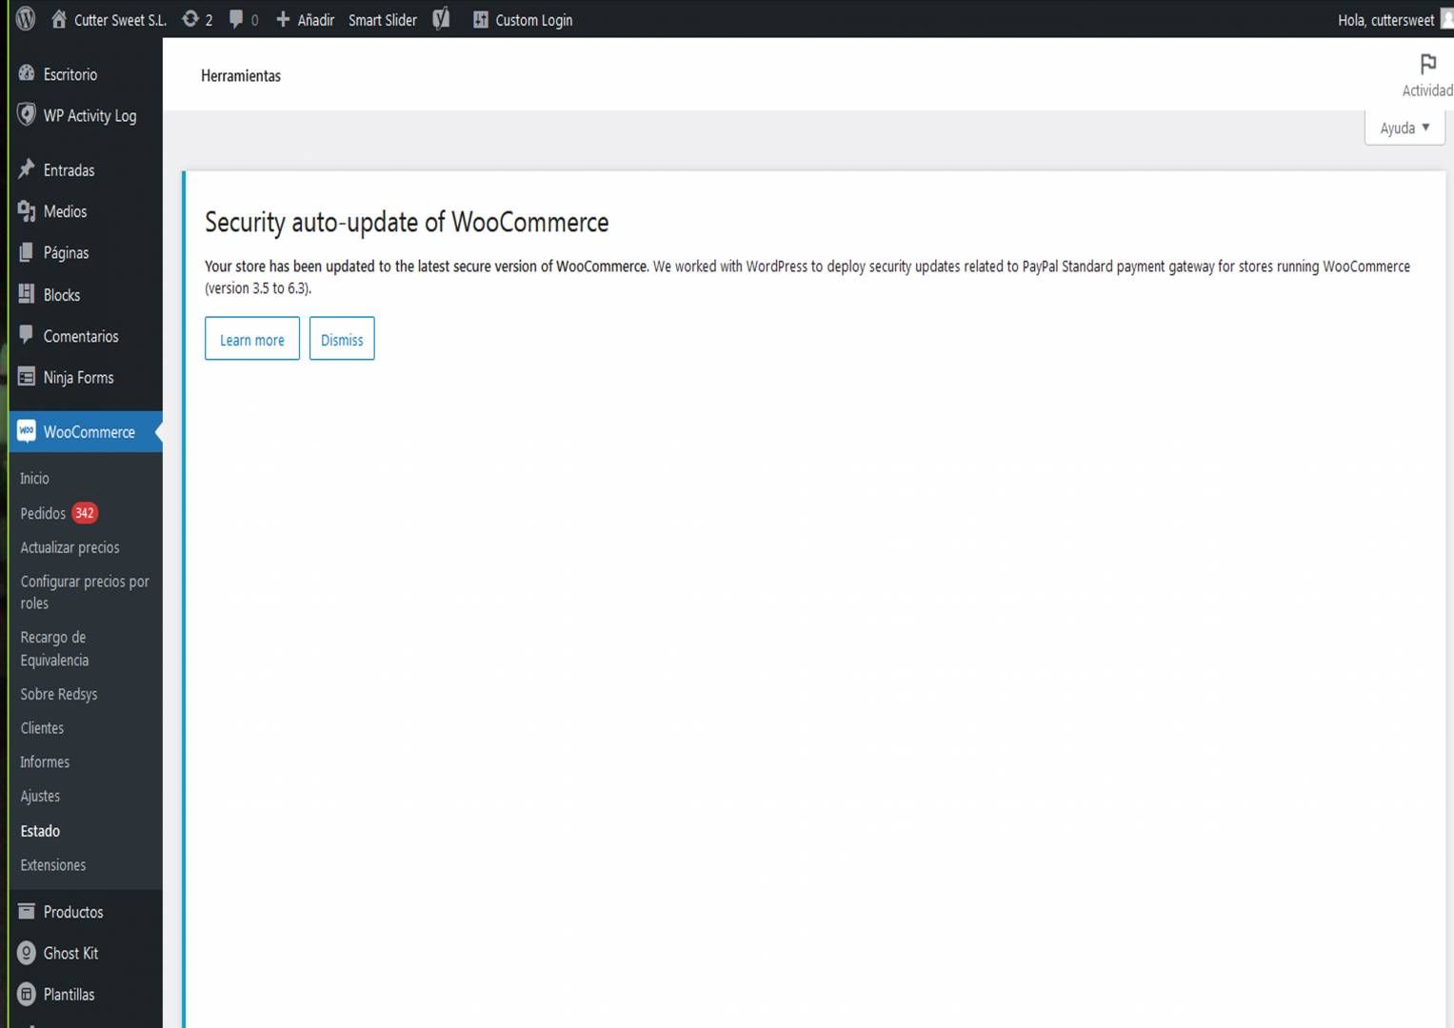Click the Plantillas icon

click(27, 994)
